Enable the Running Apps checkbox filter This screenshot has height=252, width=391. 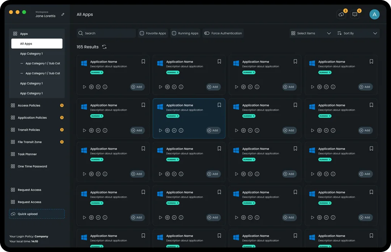coord(174,33)
